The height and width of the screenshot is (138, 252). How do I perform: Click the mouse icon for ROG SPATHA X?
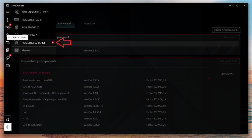(17, 27)
